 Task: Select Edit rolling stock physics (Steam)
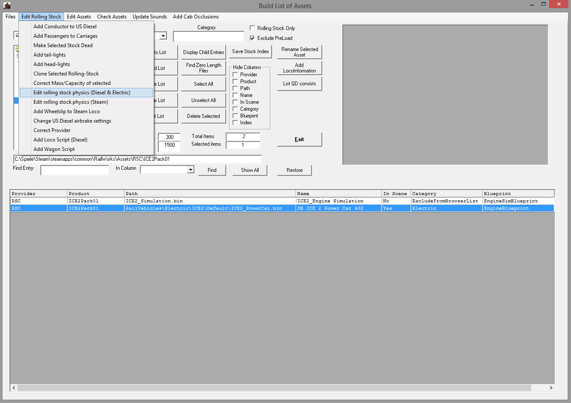86,102
